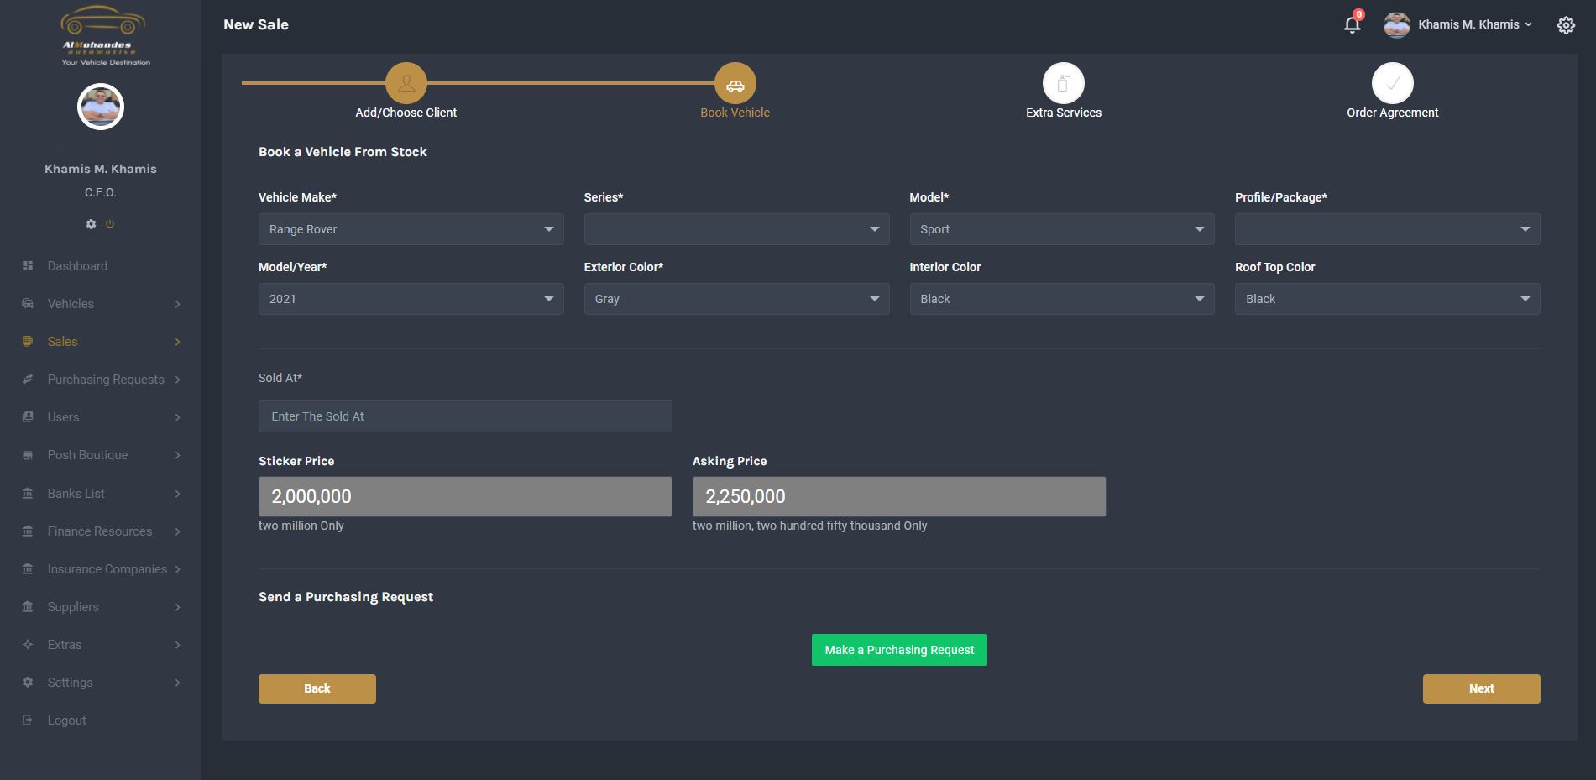
Task: Click the Settings gear icon in sidebar
Action: (28, 683)
